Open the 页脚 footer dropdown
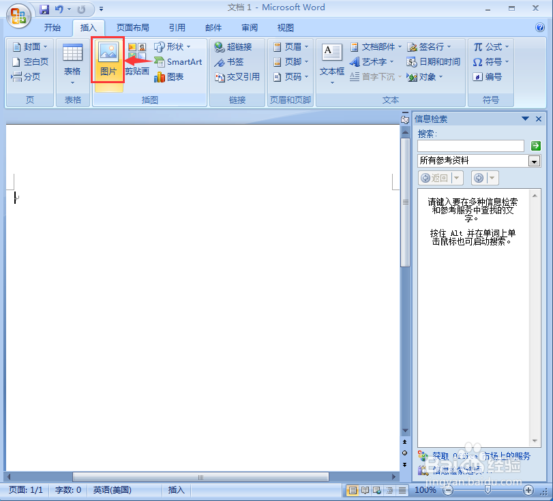 (x=290, y=62)
